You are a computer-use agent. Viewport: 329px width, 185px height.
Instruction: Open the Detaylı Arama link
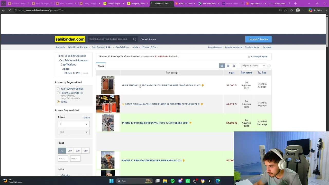pyautogui.click(x=148, y=39)
